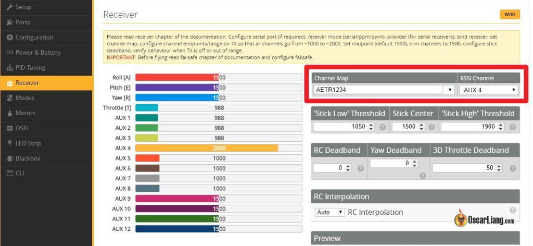Open the RSSI Channel AUX 4 dropdown
The width and height of the screenshot is (533, 246).
pyautogui.click(x=489, y=90)
